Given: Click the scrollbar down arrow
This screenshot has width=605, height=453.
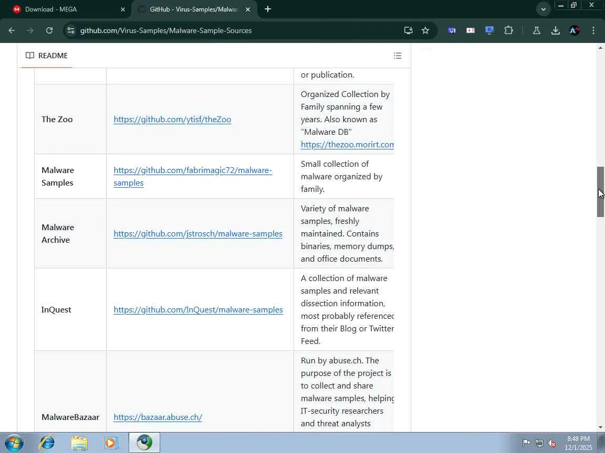Looking at the screenshot, I should 600,427.
